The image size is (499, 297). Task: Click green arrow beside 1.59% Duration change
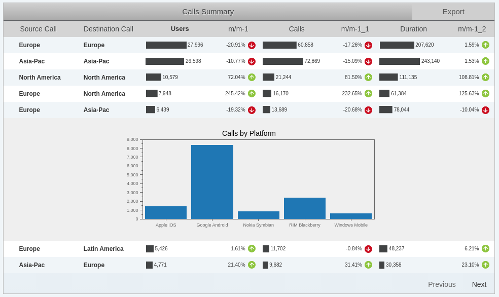pos(485,45)
